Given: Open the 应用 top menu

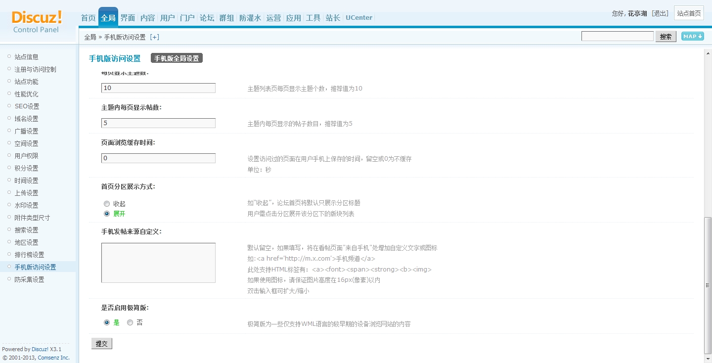Looking at the screenshot, I should (x=293, y=18).
